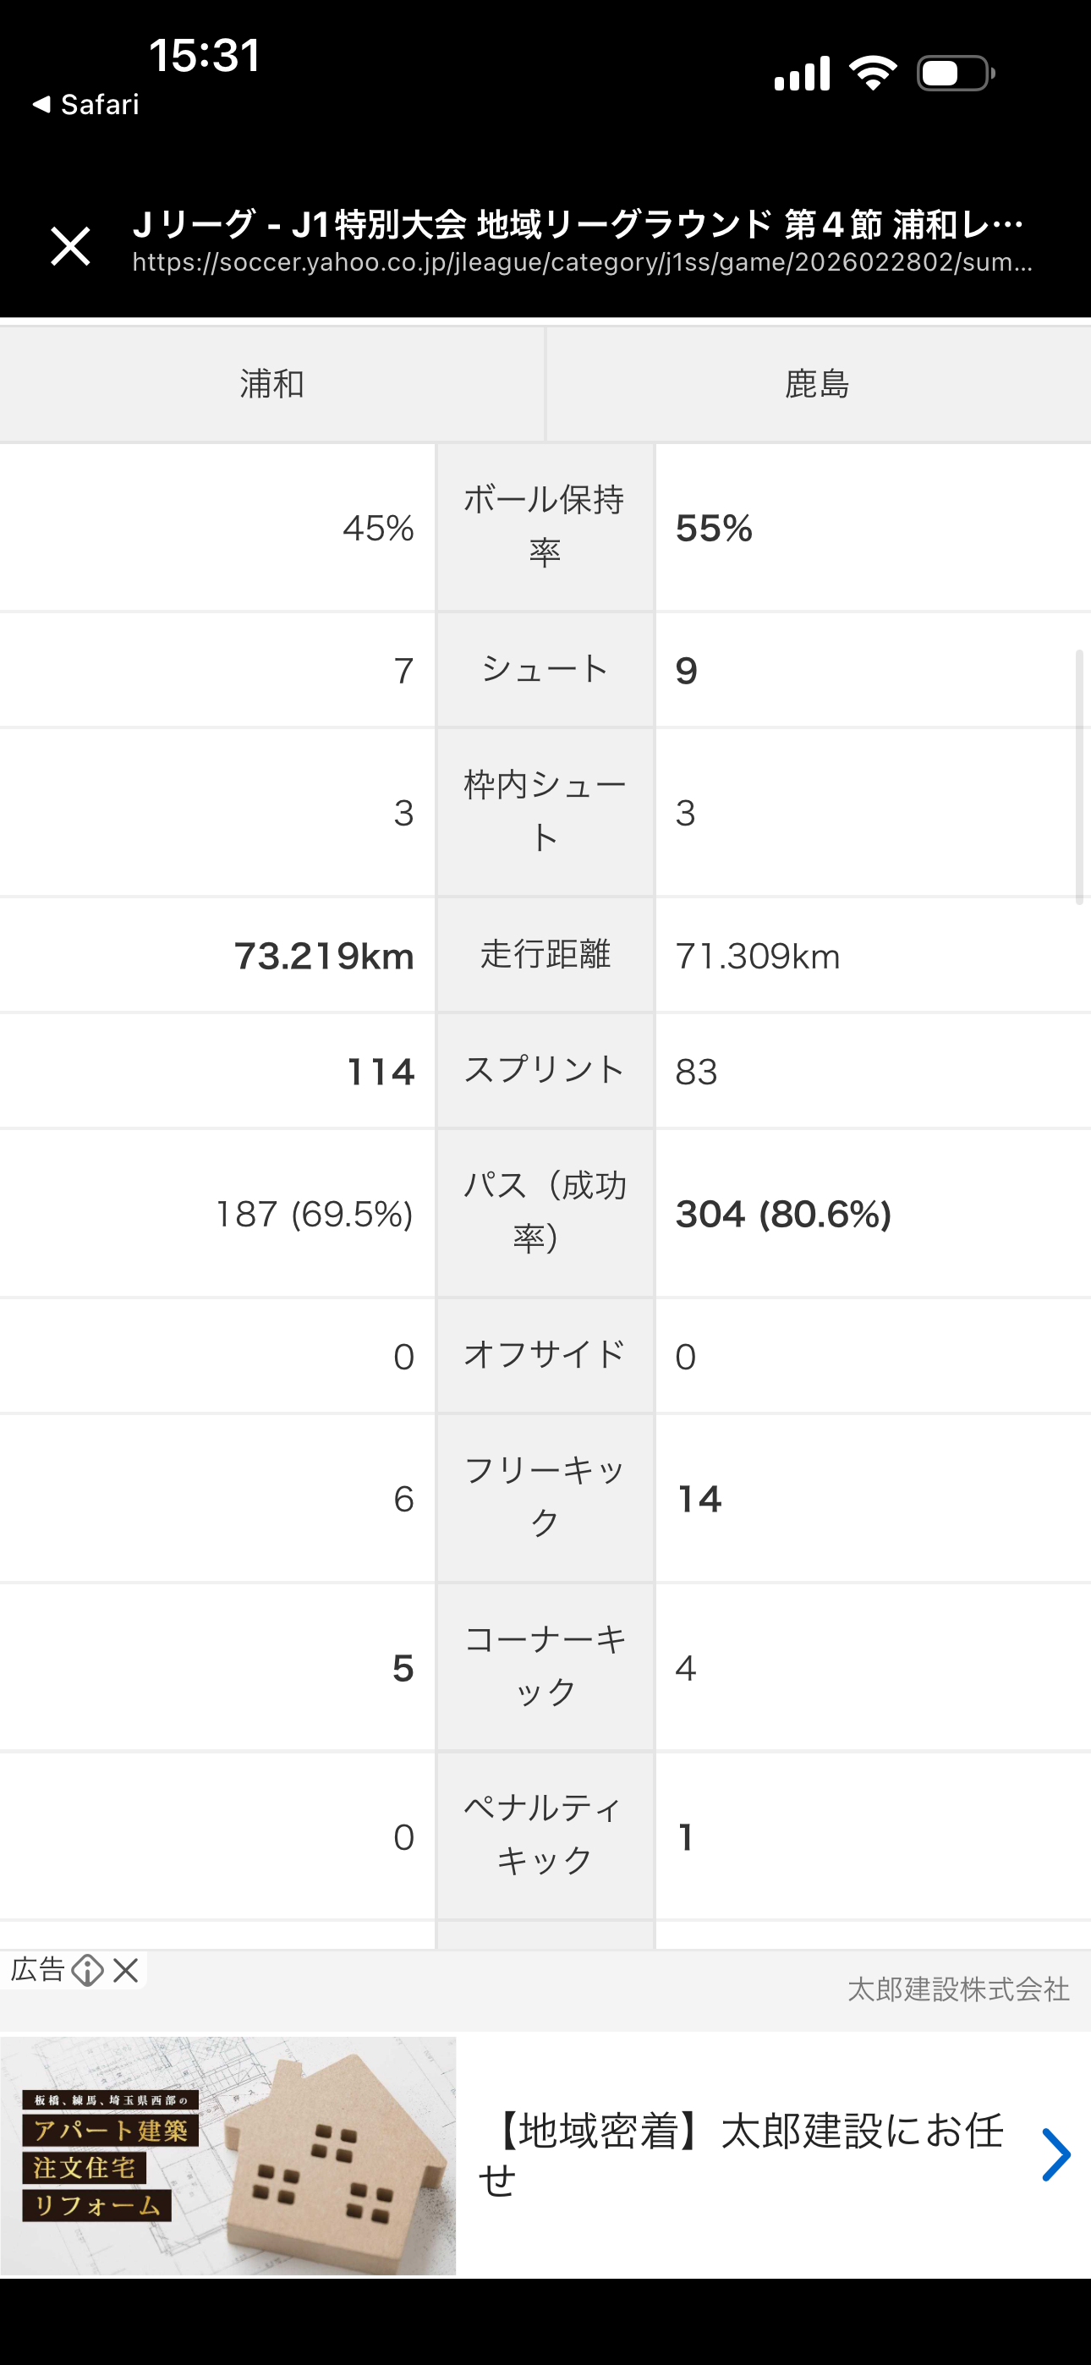
Task: Close the in-app browser with X
Action: tap(70, 246)
